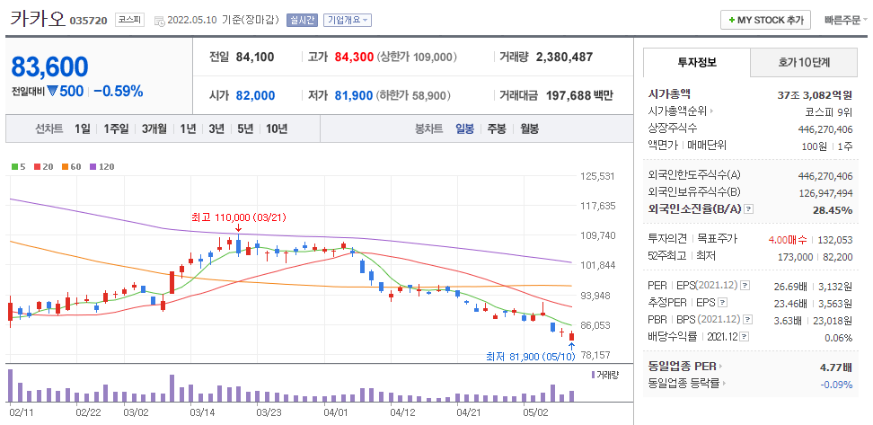
Task: Click the purple 120-day moving average swatch
Action: pyautogui.click(x=93, y=166)
